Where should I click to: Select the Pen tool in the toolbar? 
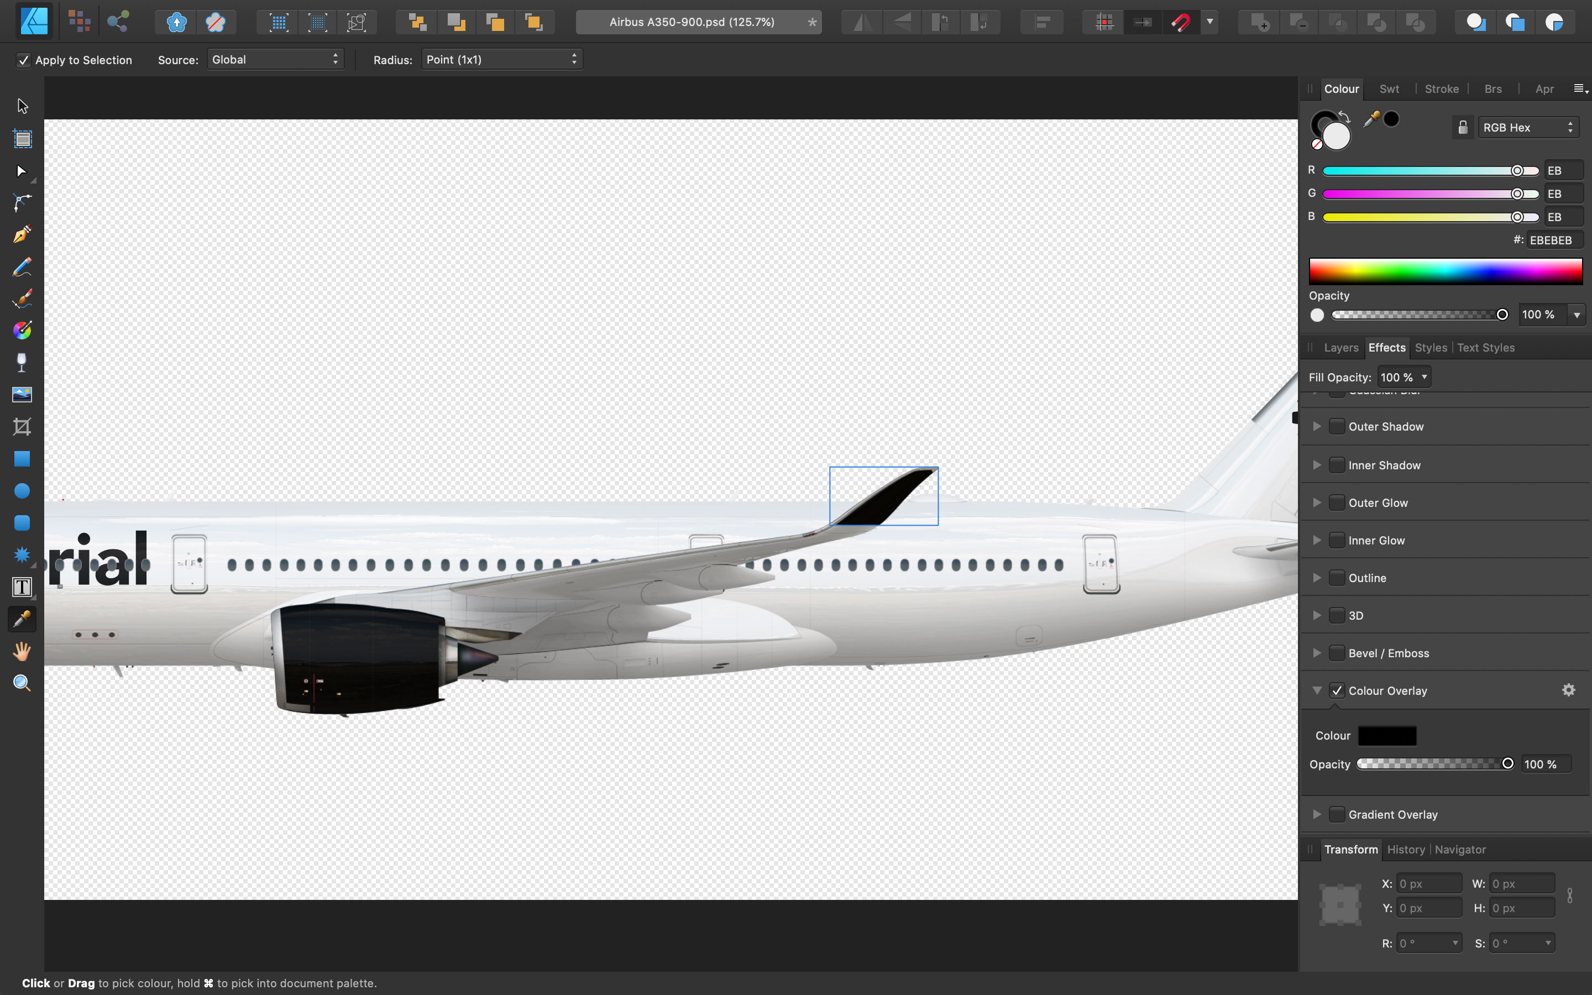pyautogui.click(x=22, y=234)
